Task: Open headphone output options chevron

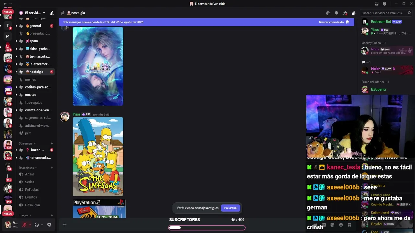Action: pyautogui.click(x=42, y=225)
